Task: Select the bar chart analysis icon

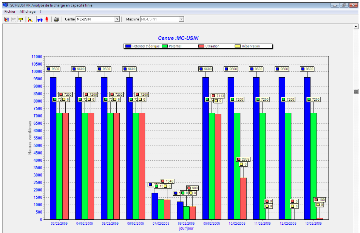Action: [x=6, y=19]
